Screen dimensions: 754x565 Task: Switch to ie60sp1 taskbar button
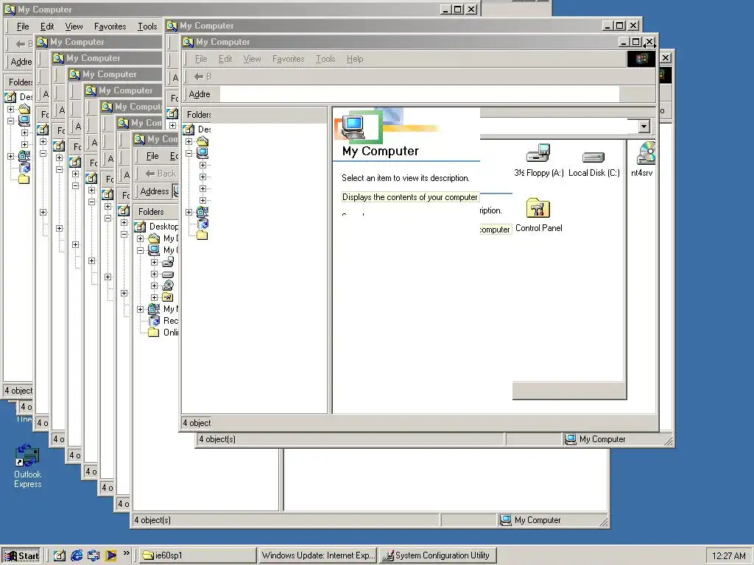pyautogui.click(x=197, y=555)
